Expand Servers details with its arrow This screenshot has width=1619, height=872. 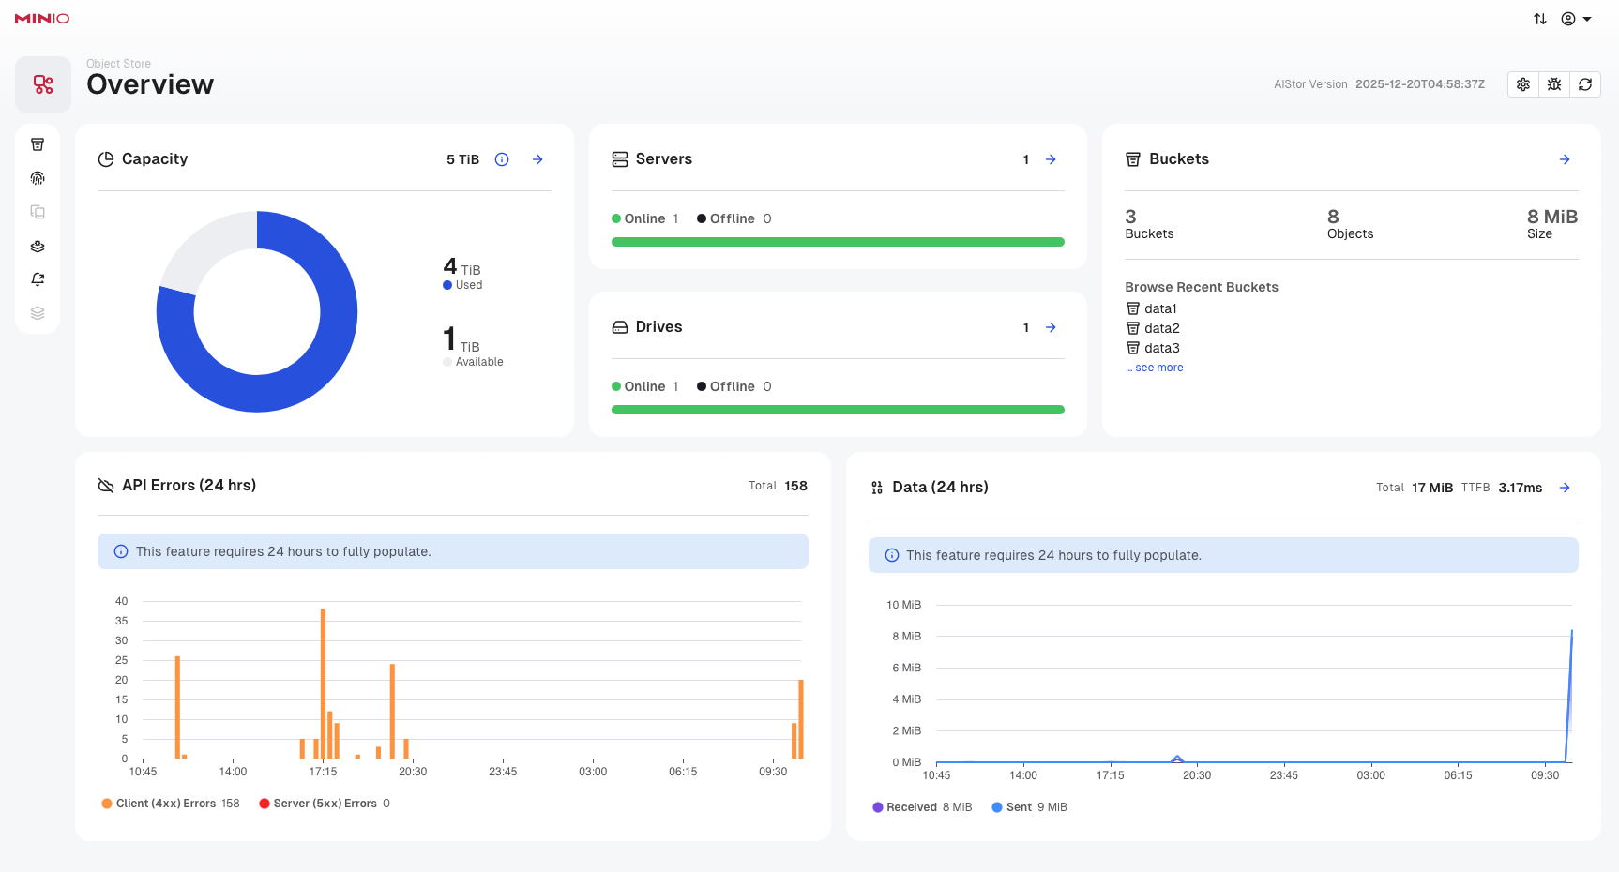(1051, 159)
